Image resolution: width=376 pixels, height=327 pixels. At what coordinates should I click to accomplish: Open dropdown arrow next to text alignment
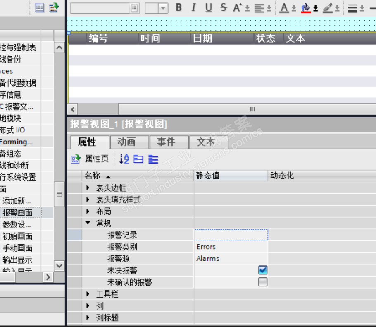tap(269, 9)
